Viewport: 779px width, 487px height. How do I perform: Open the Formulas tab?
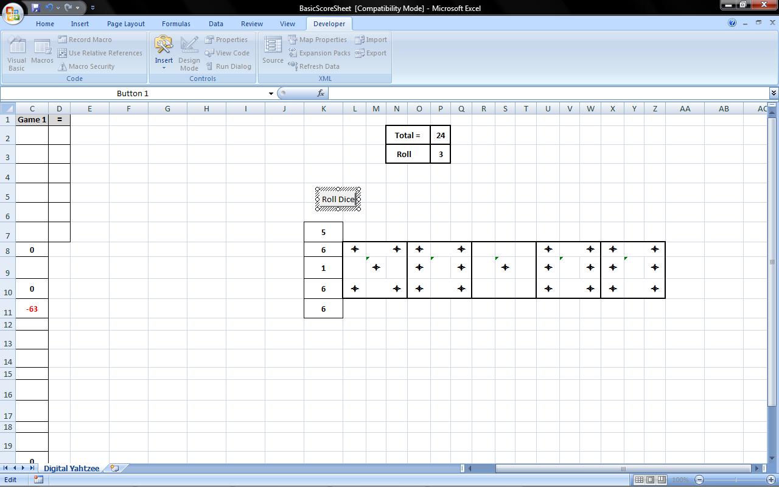tap(176, 24)
